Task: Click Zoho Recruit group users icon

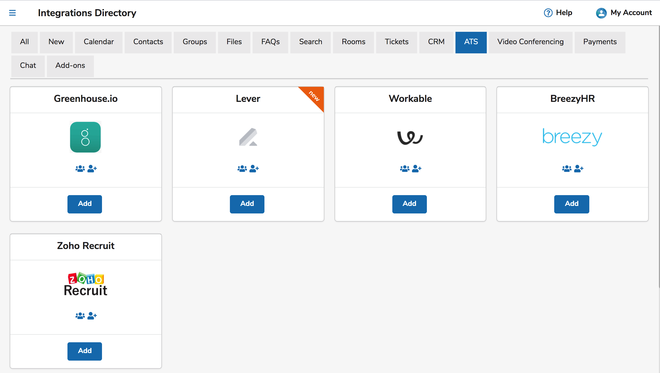Action: (x=80, y=316)
